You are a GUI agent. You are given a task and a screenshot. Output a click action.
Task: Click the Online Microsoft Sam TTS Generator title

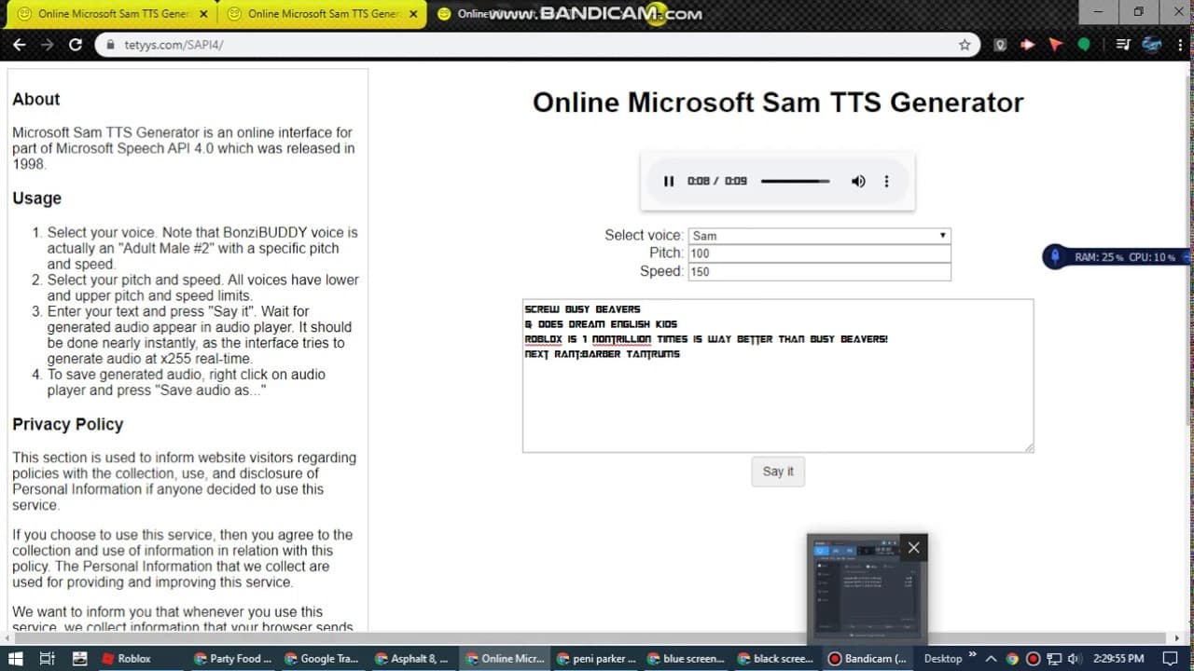(778, 103)
